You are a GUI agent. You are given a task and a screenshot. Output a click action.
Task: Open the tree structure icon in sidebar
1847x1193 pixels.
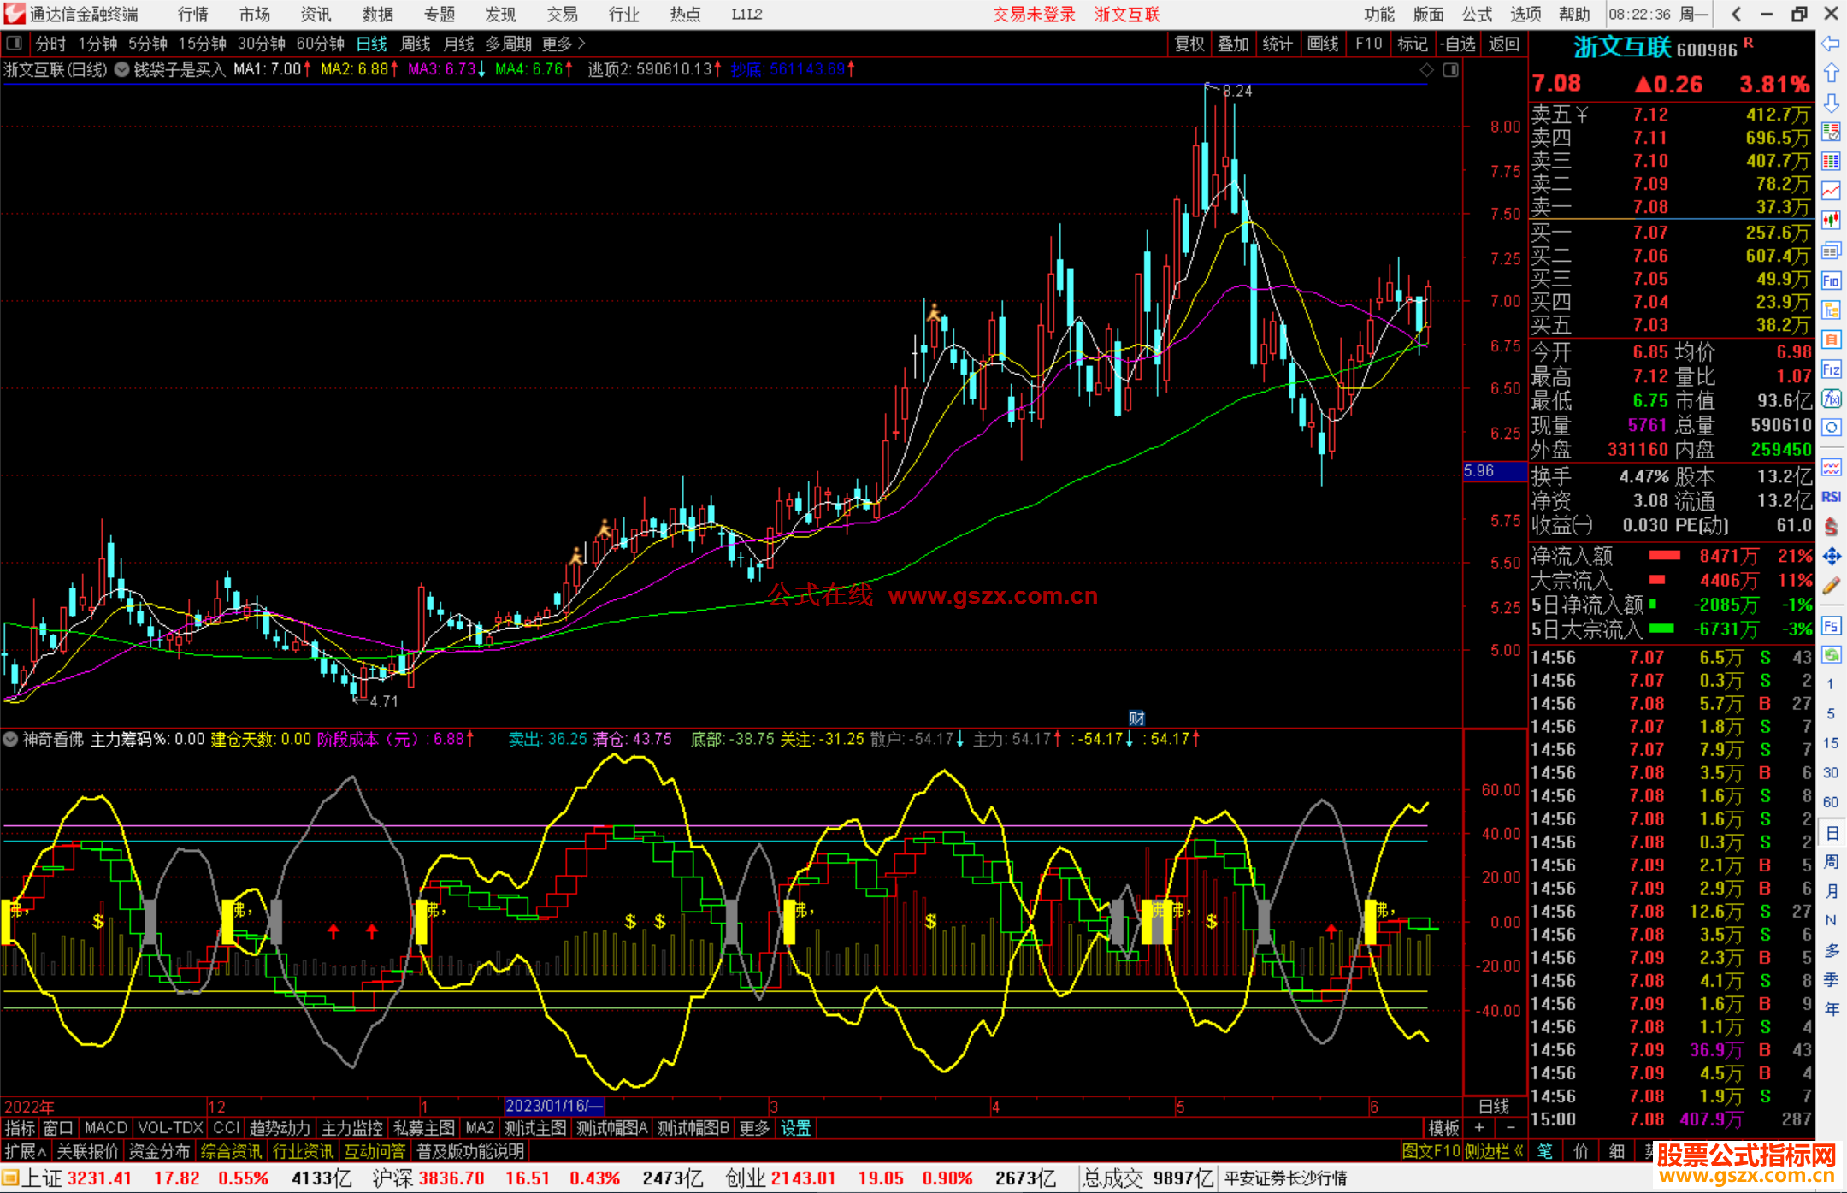[x=1831, y=310]
